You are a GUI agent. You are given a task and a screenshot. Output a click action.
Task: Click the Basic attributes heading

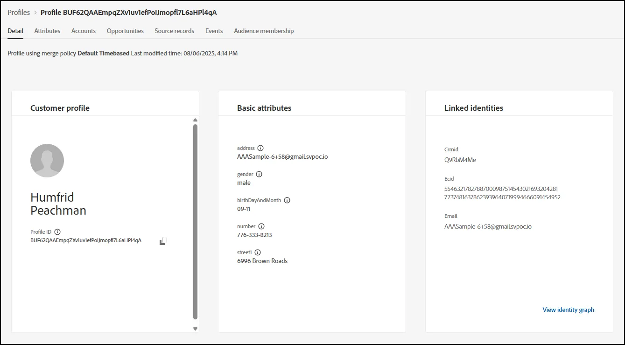[264, 108]
